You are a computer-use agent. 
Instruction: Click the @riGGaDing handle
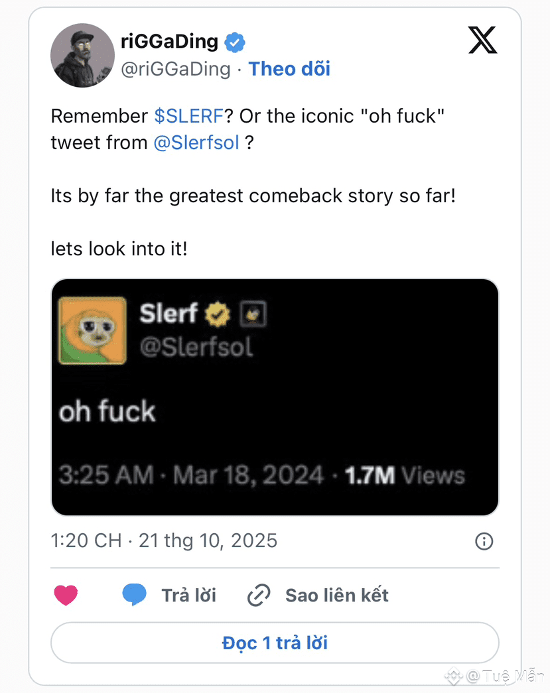pyautogui.click(x=175, y=69)
